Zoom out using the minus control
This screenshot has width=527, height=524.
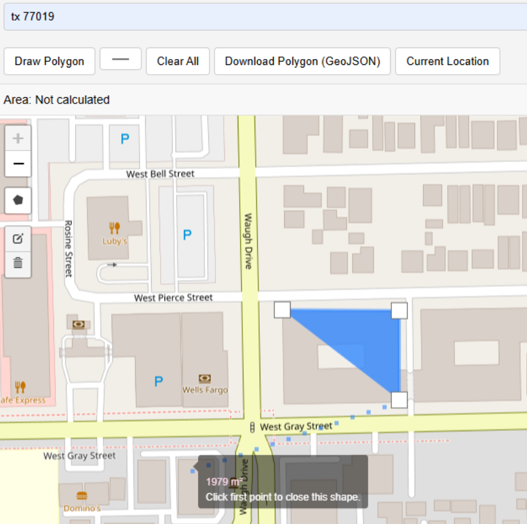pyautogui.click(x=17, y=163)
